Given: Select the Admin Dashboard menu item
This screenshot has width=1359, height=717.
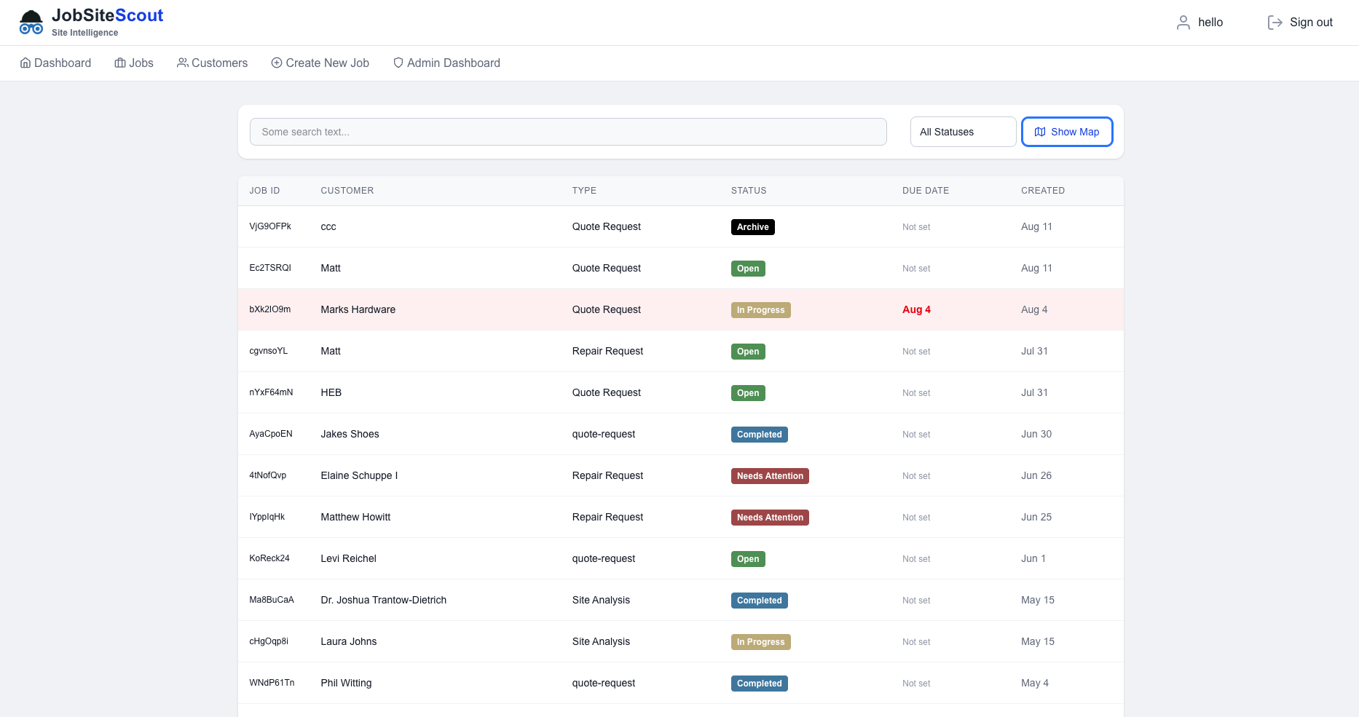Looking at the screenshot, I should (454, 63).
